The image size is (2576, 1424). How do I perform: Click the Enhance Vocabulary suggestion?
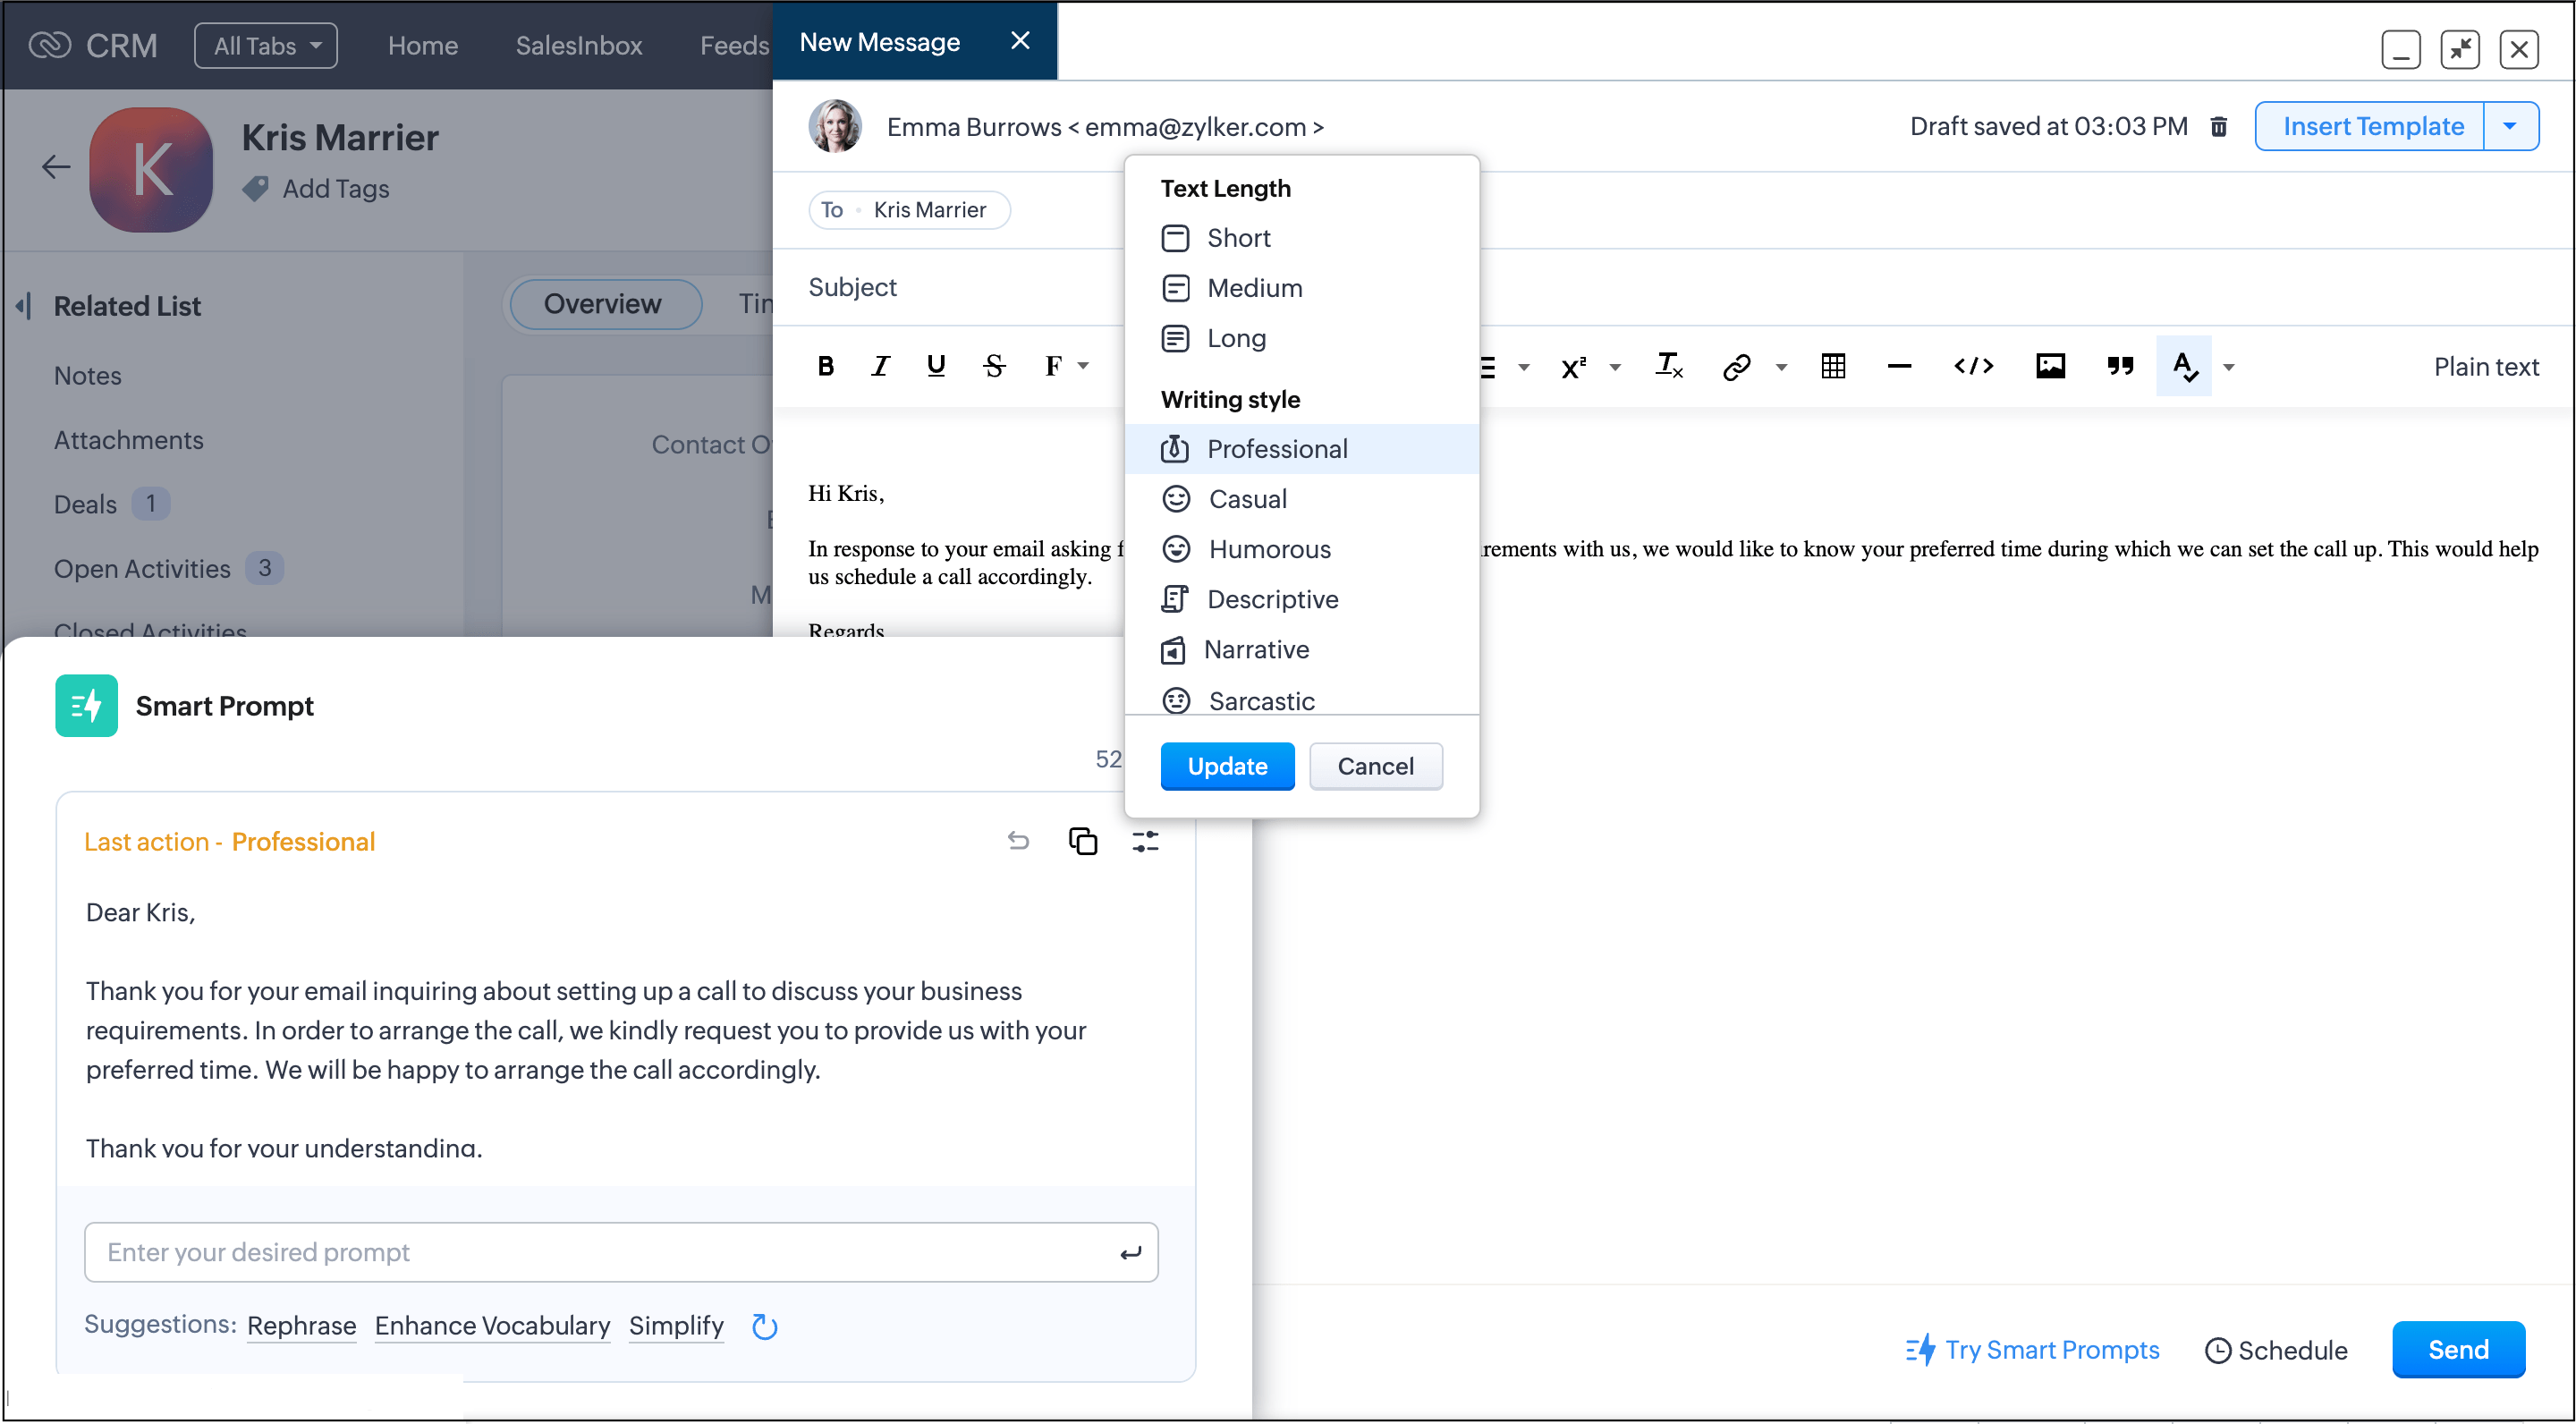(491, 1326)
